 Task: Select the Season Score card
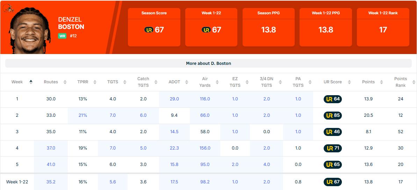coord(154,27)
